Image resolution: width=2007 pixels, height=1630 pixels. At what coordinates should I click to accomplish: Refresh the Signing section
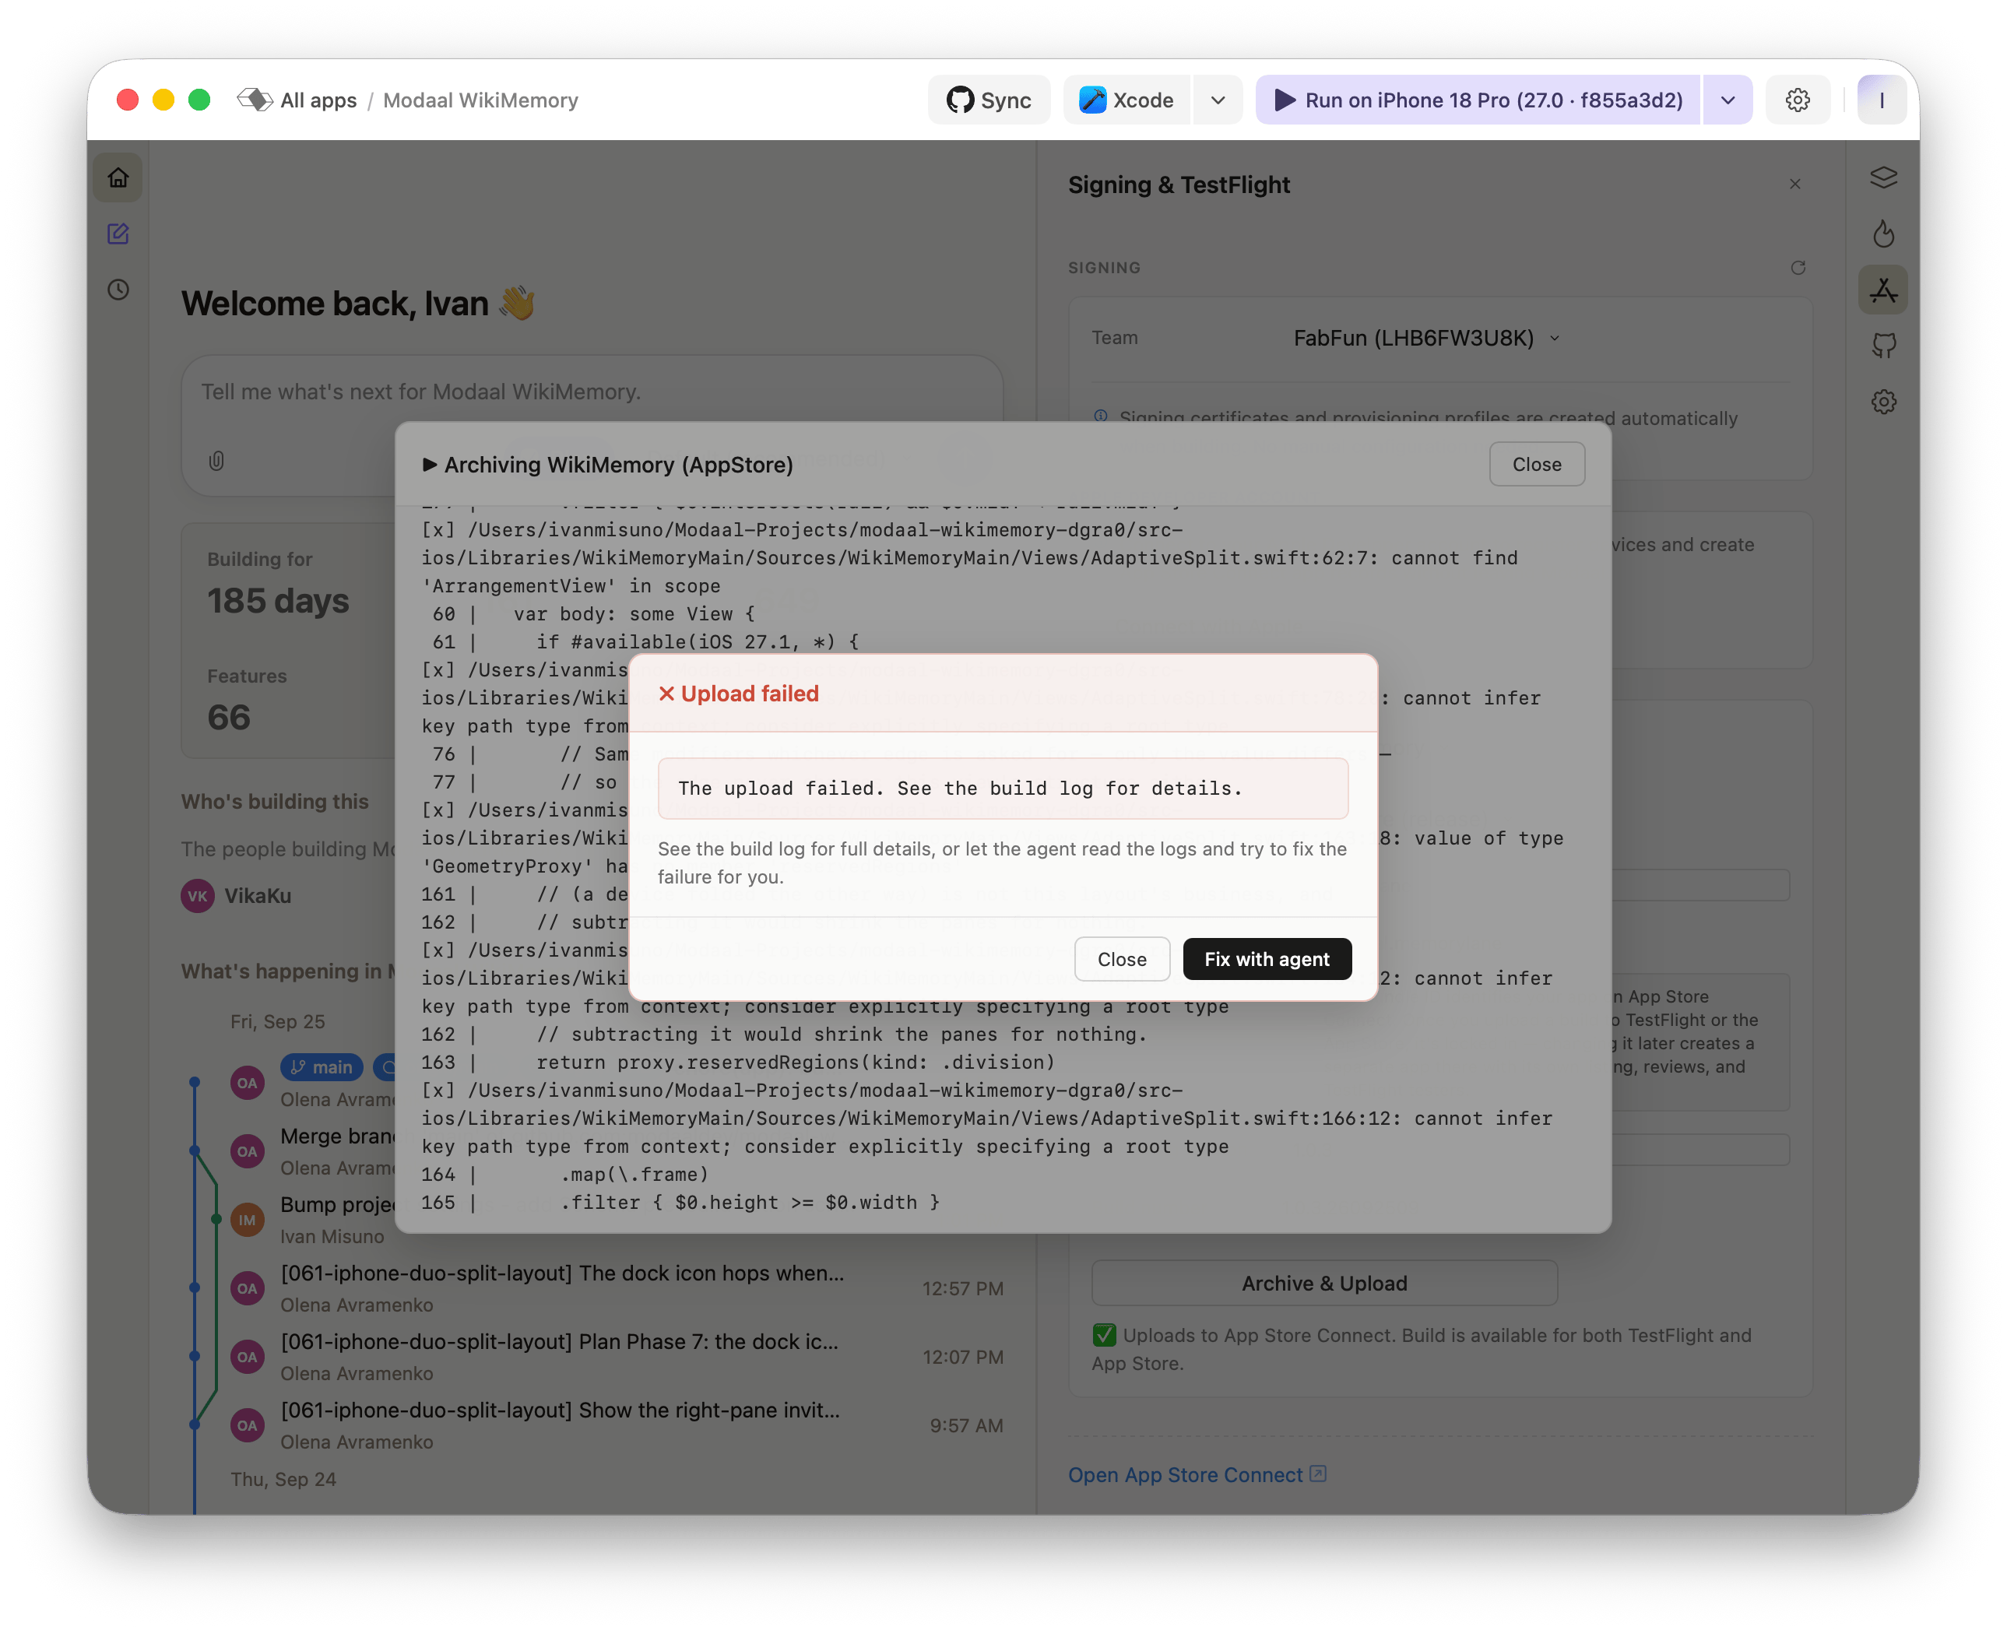[x=1798, y=268]
